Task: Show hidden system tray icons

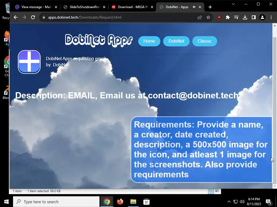Action: pos(229,202)
